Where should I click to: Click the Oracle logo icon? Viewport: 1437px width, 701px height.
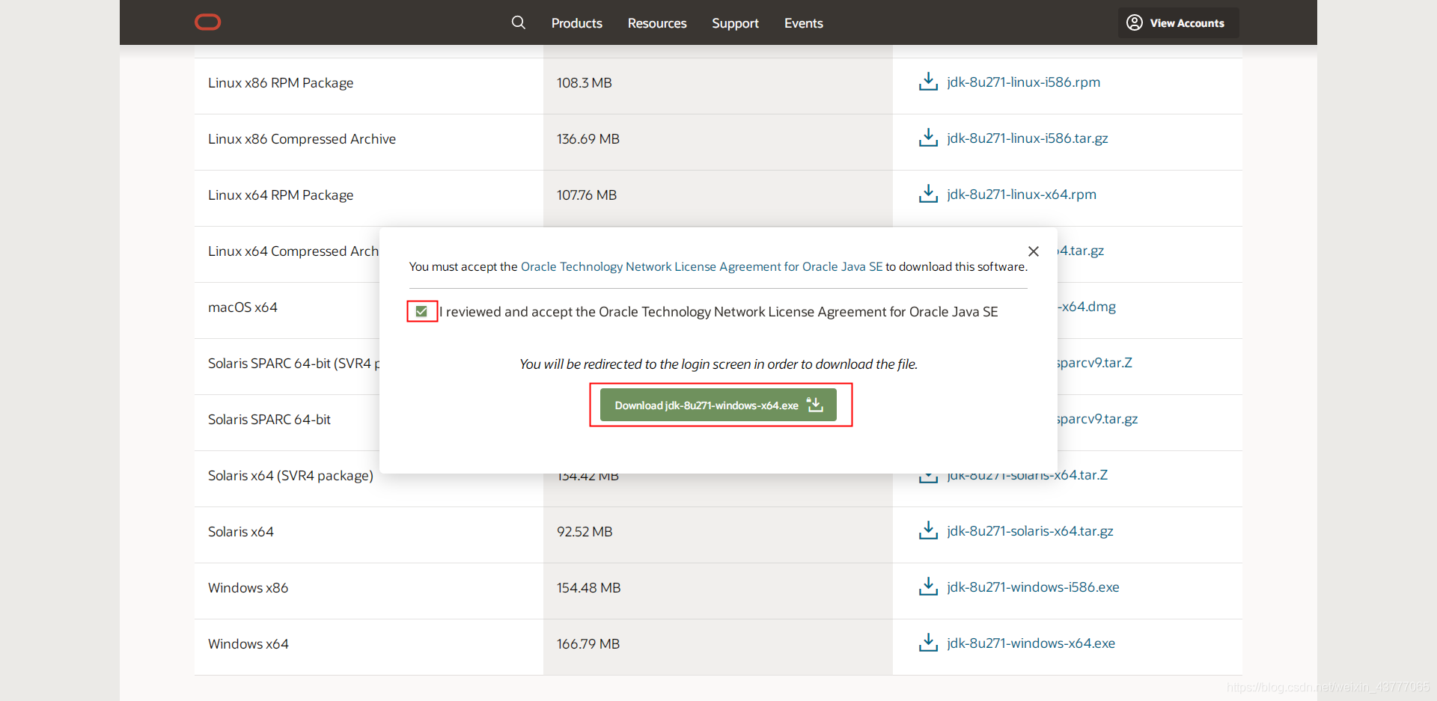(x=207, y=22)
